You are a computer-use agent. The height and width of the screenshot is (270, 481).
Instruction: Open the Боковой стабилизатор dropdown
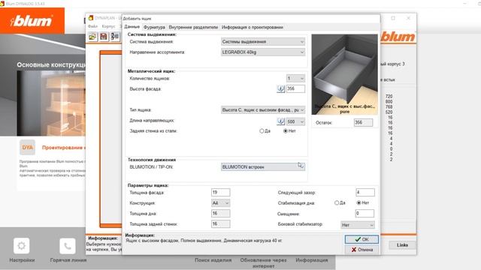pyautogui.click(x=358, y=225)
